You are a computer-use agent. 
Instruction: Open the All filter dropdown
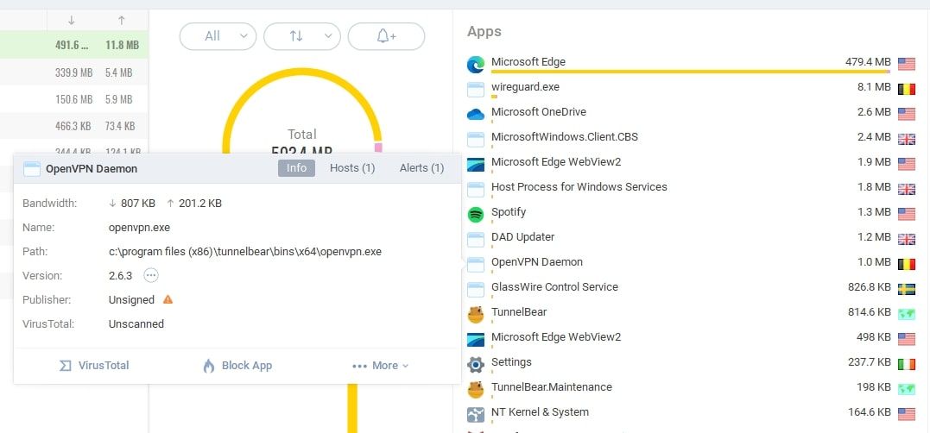pos(218,36)
